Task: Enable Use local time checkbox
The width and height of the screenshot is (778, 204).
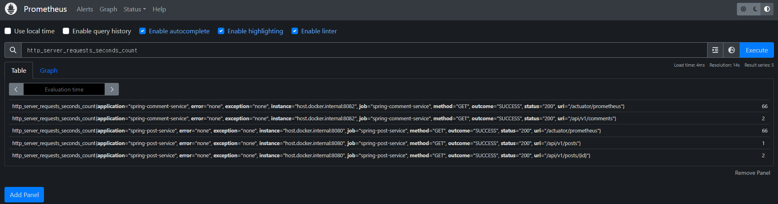Action: pyautogui.click(x=8, y=31)
